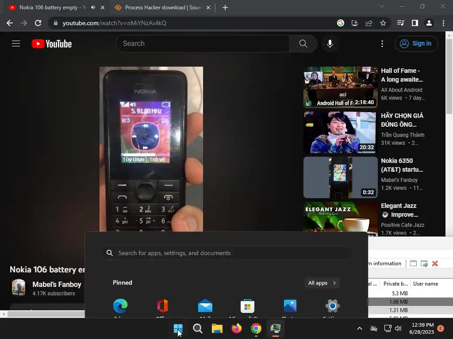This screenshot has width=453, height=339.
Task: Switch to Process Hacker download tab
Action: click(x=163, y=8)
